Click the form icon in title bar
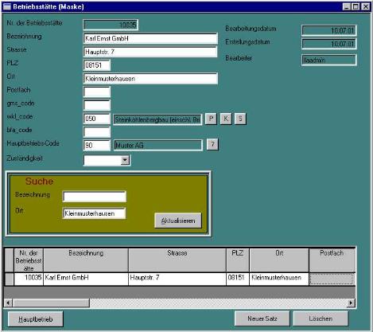 point(6,6)
